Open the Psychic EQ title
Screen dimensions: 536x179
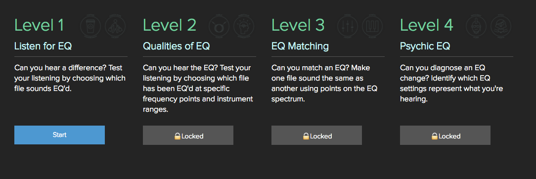pyautogui.click(x=425, y=46)
